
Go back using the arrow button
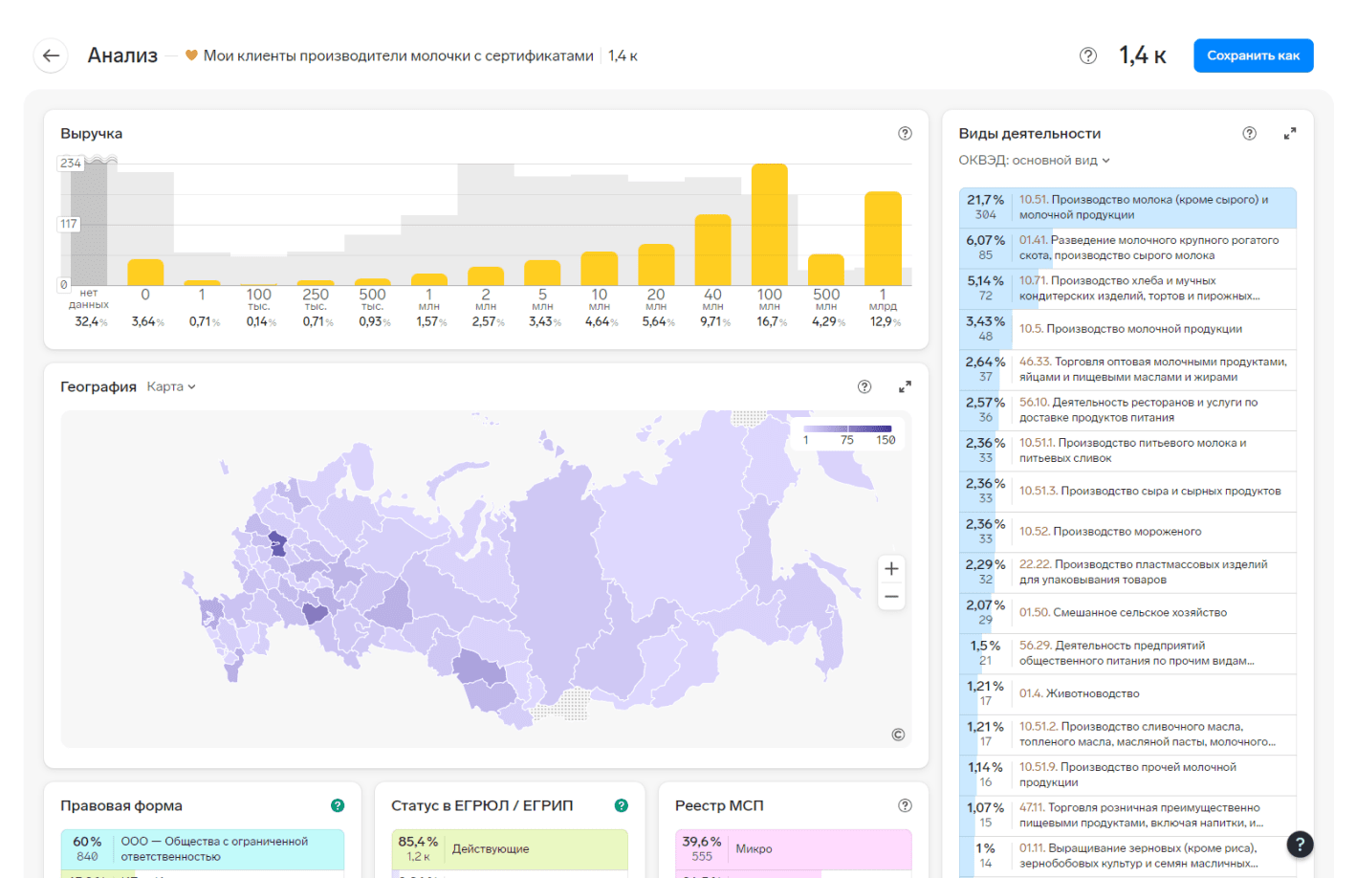51,55
